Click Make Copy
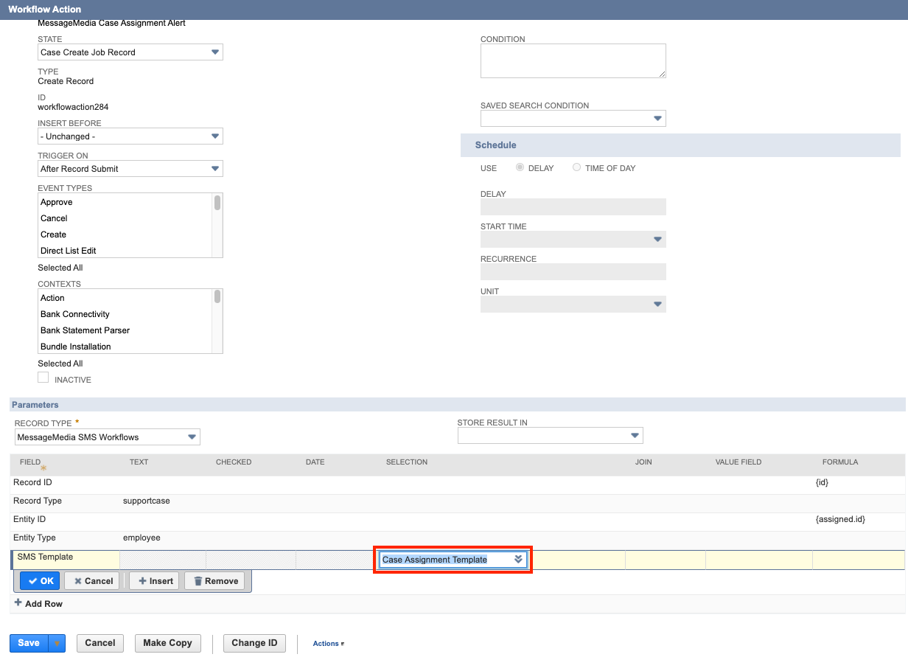Image resolution: width=908 pixels, height=657 pixels. [167, 643]
